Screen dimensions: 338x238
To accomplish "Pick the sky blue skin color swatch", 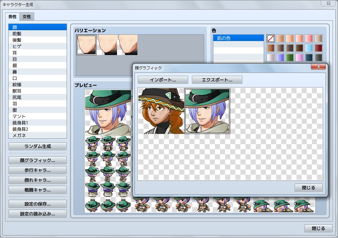I will pos(309,48).
